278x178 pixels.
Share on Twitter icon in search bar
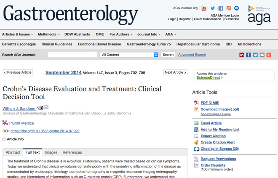pos(255,55)
